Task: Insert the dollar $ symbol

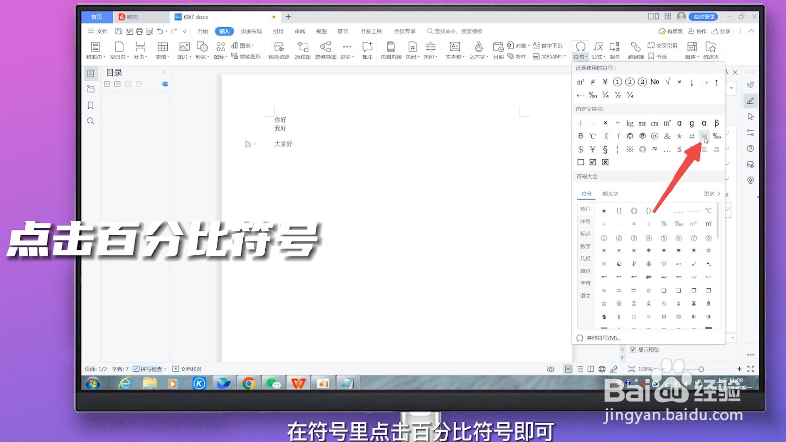Action: (x=581, y=149)
